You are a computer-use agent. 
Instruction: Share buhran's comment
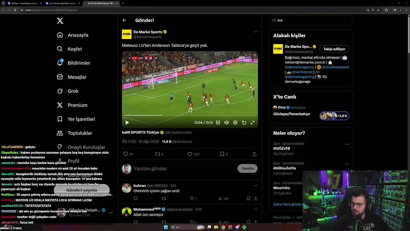(256, 199)
